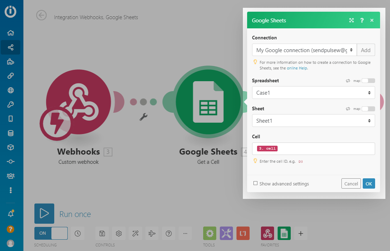Check Show advanced settings
390x251 pixels.
(x=255, y=183)
